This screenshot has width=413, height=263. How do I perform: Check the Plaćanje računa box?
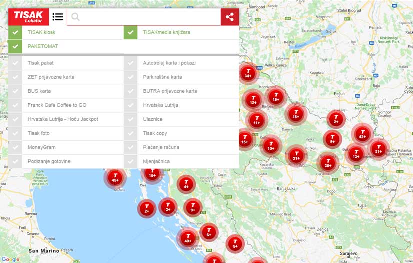[130, 148]
